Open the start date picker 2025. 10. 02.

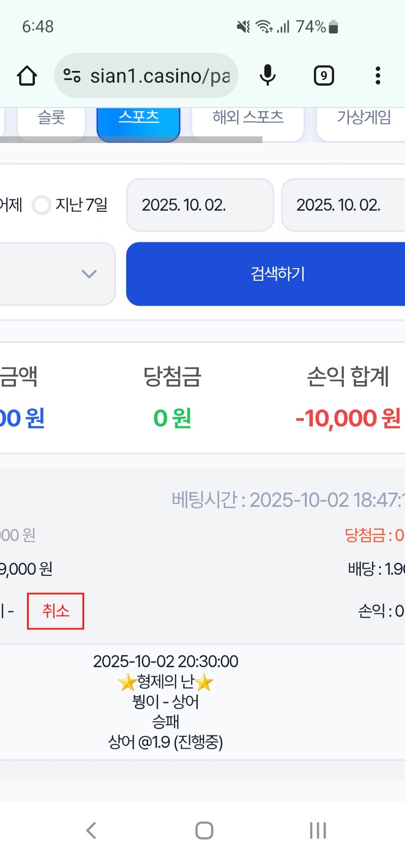(x=199, y=205)
